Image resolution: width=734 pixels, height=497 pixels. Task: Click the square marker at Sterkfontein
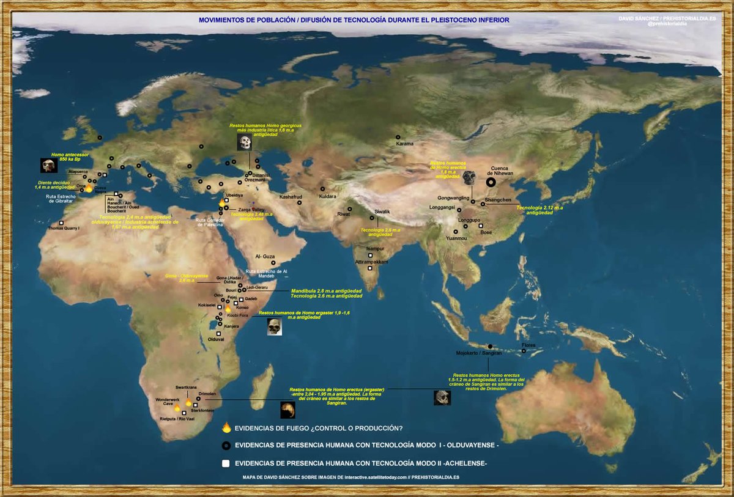tap(195, 405)
